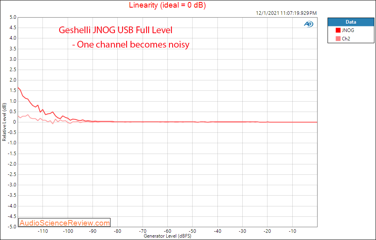Image resolution: width=376 pixels, height=240 pixels.
Task: Click the AP logo icon in the chart
Action: coord(308,24)
